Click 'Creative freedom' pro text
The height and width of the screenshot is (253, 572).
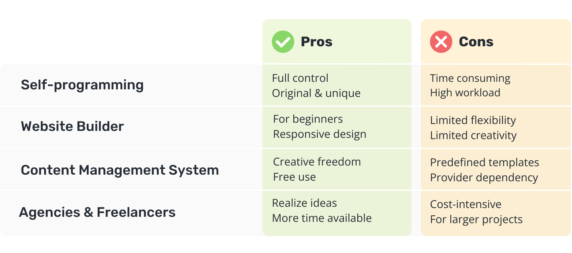(317, 162)
